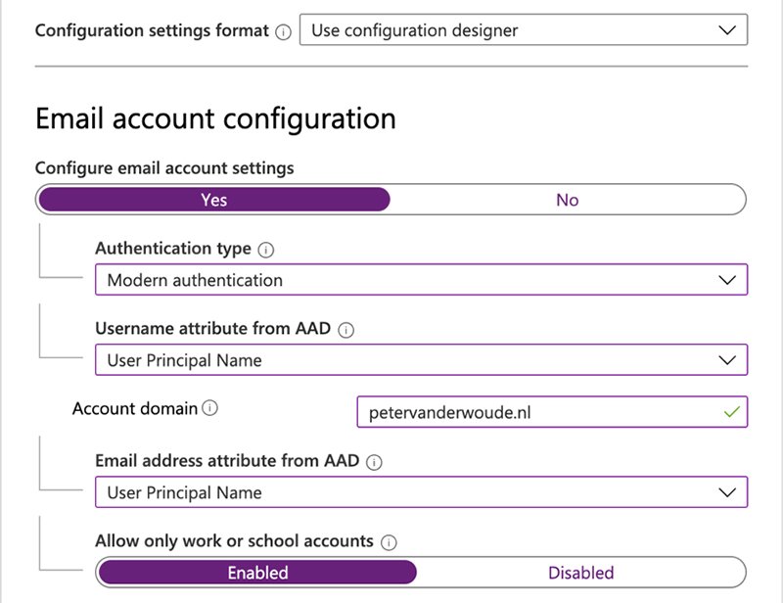
Task: Open the Email address attribute from AAD dropdown
Action: click(x=421, y=492)
